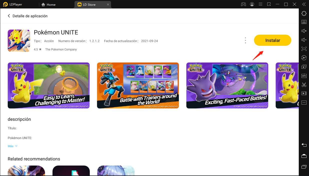309x176 pixels.
Task: Expand the description with Más
Action: coord(12,146)
